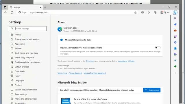Close the Settings tab
Image resolution: width=185 pixels, height=104 pixels.
(x=40, y=7)
